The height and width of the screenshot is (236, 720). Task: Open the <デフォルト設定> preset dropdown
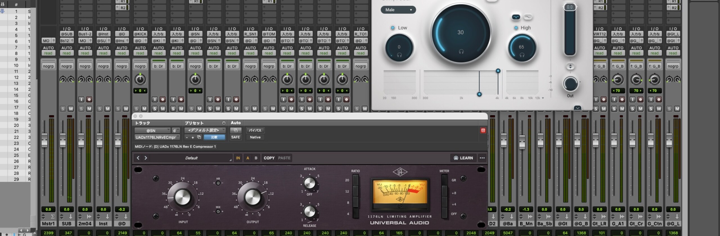click(205, 130)
